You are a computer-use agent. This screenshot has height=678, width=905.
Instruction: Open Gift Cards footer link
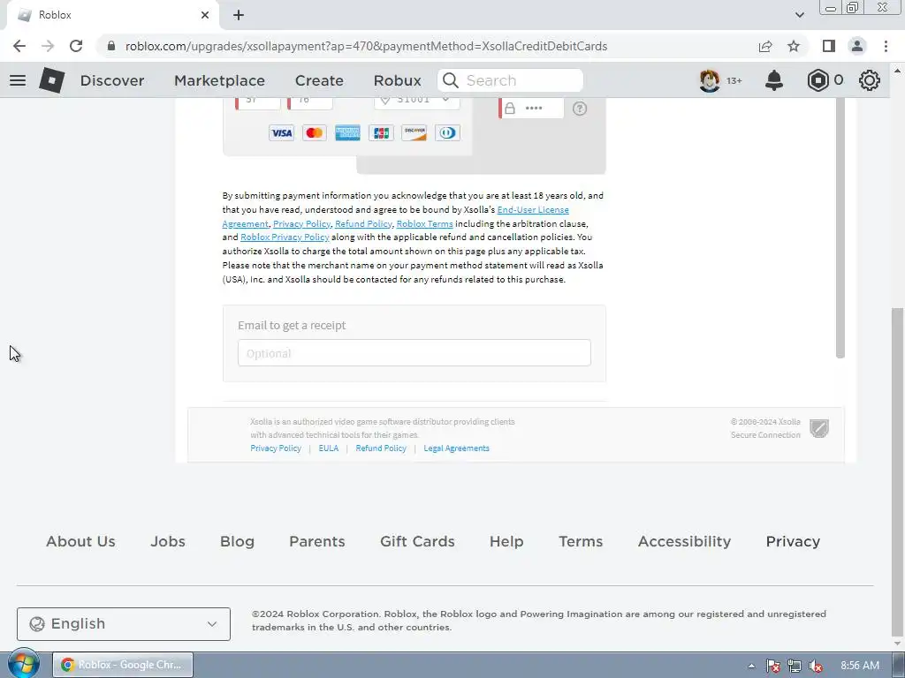(417, 541)
